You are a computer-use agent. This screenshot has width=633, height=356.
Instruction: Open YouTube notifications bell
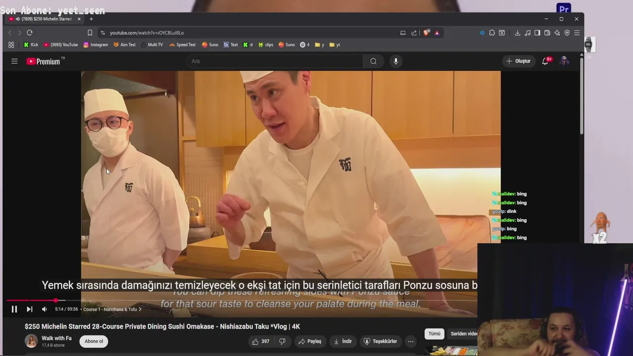pyautogui.click(x=545, y=61)
